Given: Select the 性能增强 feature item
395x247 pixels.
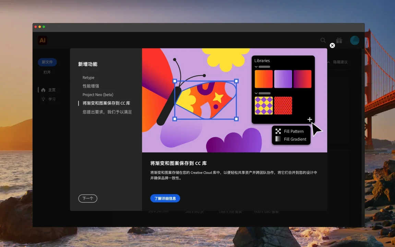Looking at the screenshot, I should (x=91, y=86).
